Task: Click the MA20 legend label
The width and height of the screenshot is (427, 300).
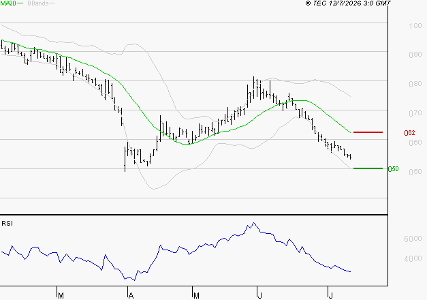Action: click(x=8, y=3)
